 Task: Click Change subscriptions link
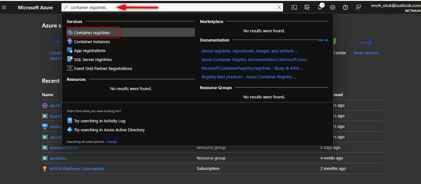pos(111,142)
